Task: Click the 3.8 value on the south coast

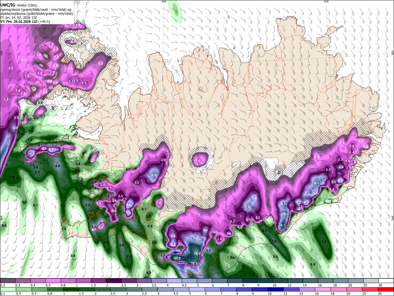Action: coord(173,236)
